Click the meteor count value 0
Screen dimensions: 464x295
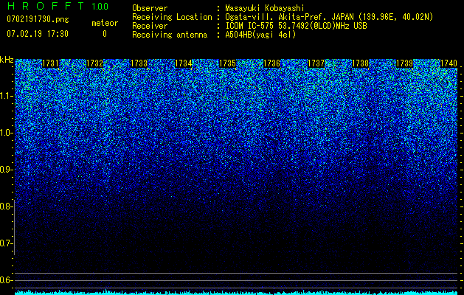click(105, 34)
